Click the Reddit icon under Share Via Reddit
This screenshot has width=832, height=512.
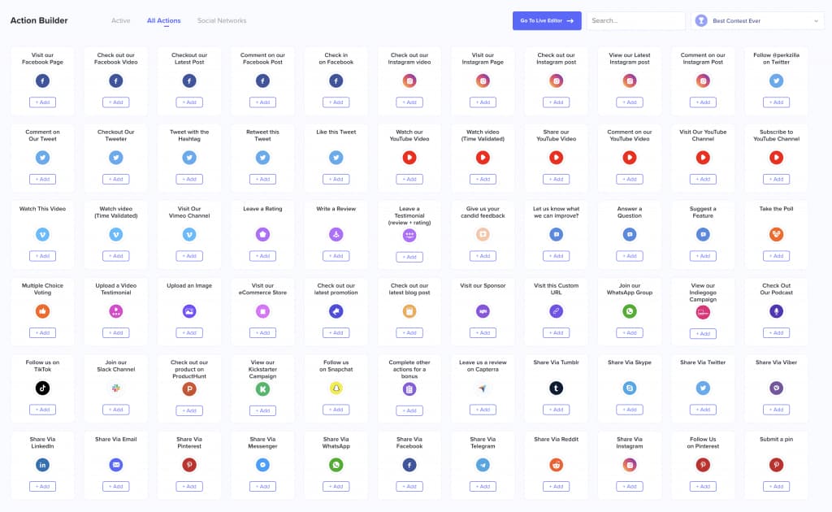point(556,466)
